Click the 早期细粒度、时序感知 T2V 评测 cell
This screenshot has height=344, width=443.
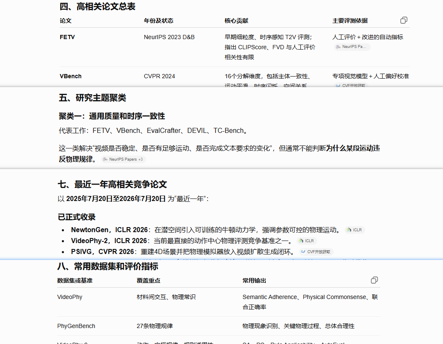click(x=270, y=47)
